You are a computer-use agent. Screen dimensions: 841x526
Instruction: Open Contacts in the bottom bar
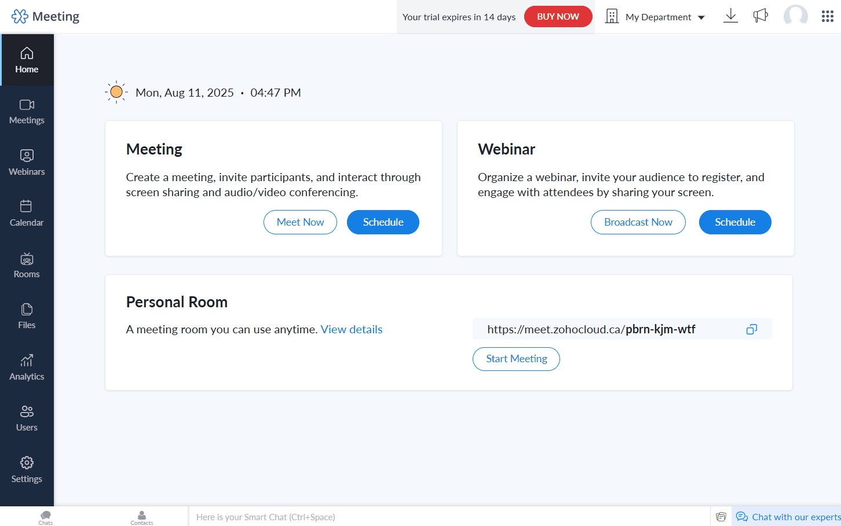pos(142,517)
